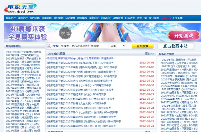Click the 立即搜索 search button
Image resolution: width=201 pixels, height=132 pixels.
pyautogui.click(x=142, y=46)
